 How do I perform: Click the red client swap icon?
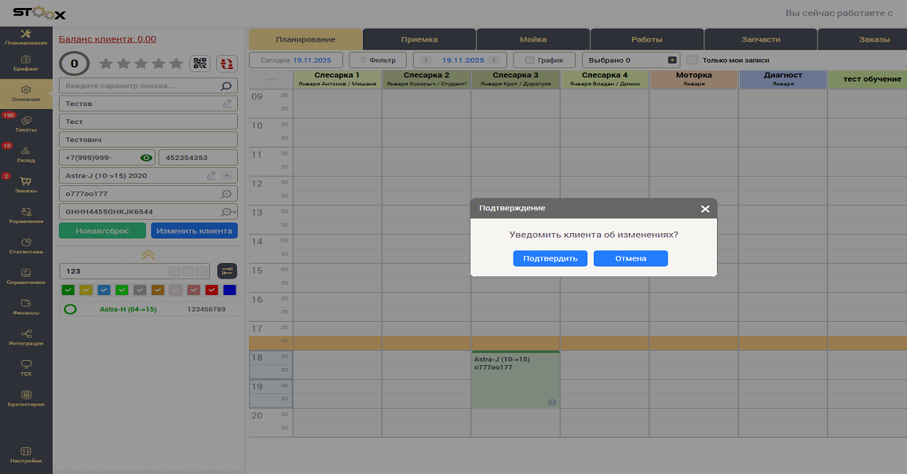click(227, 64)
